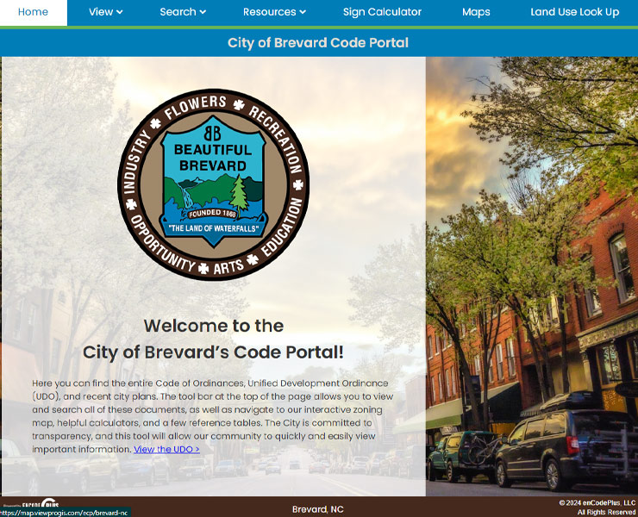Image resolution: width=638 pixels, height=517 pixels.
Task: Expand the Resources dropdown menu
Action: (274, 12)
